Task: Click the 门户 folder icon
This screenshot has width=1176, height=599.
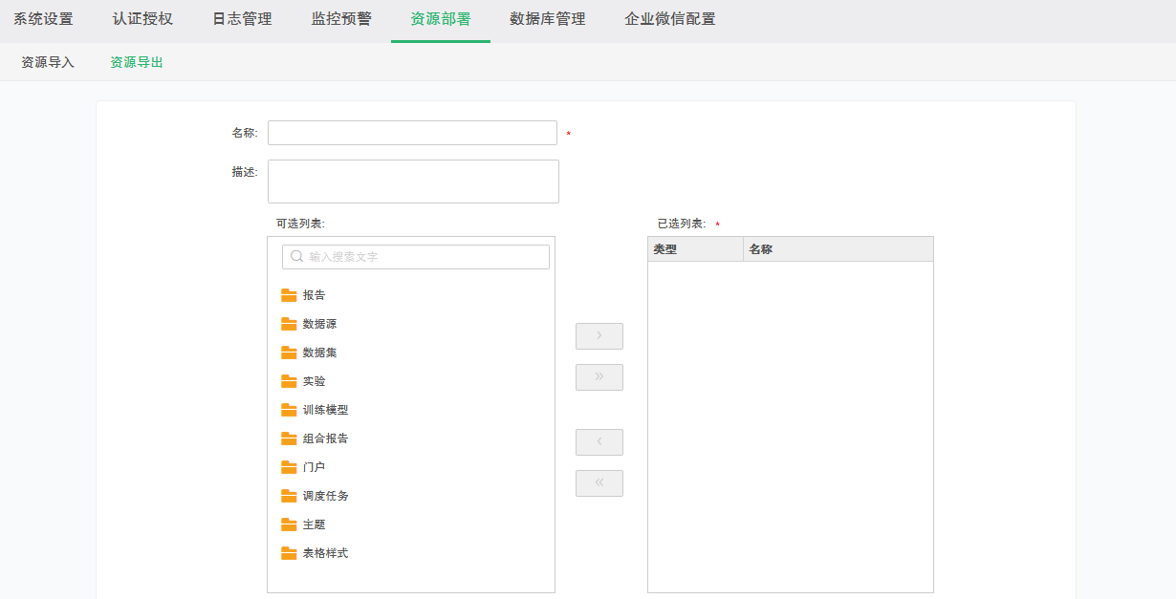Action: [x=289, y=467]
